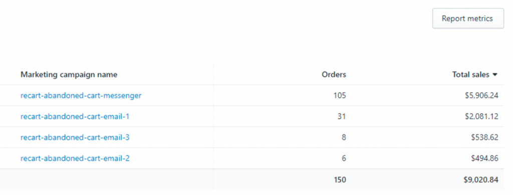Open recart-abandoned-cart-email-2 campaign link
Screen dimensions: 513x195
(75, 158)
